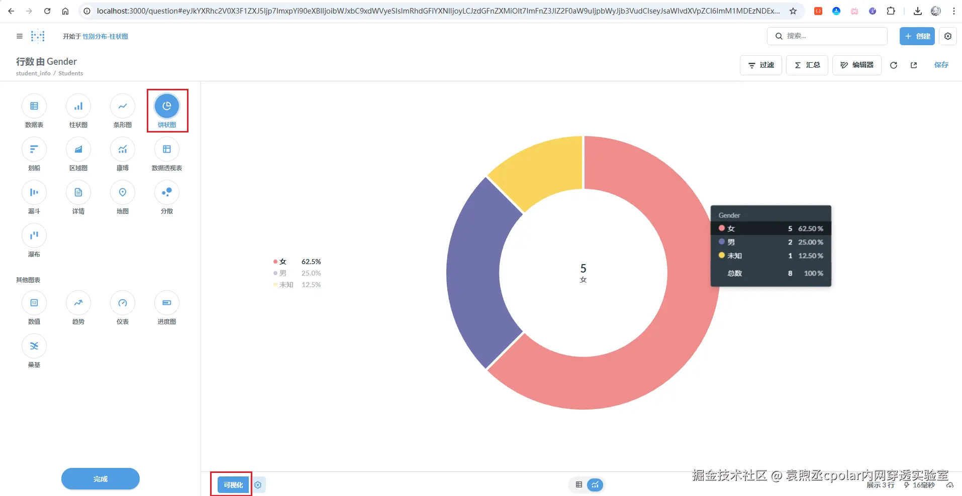Choose the 漏斗 funnel chart icon
The width and height of the screenshot is (962, 496).
34,192
